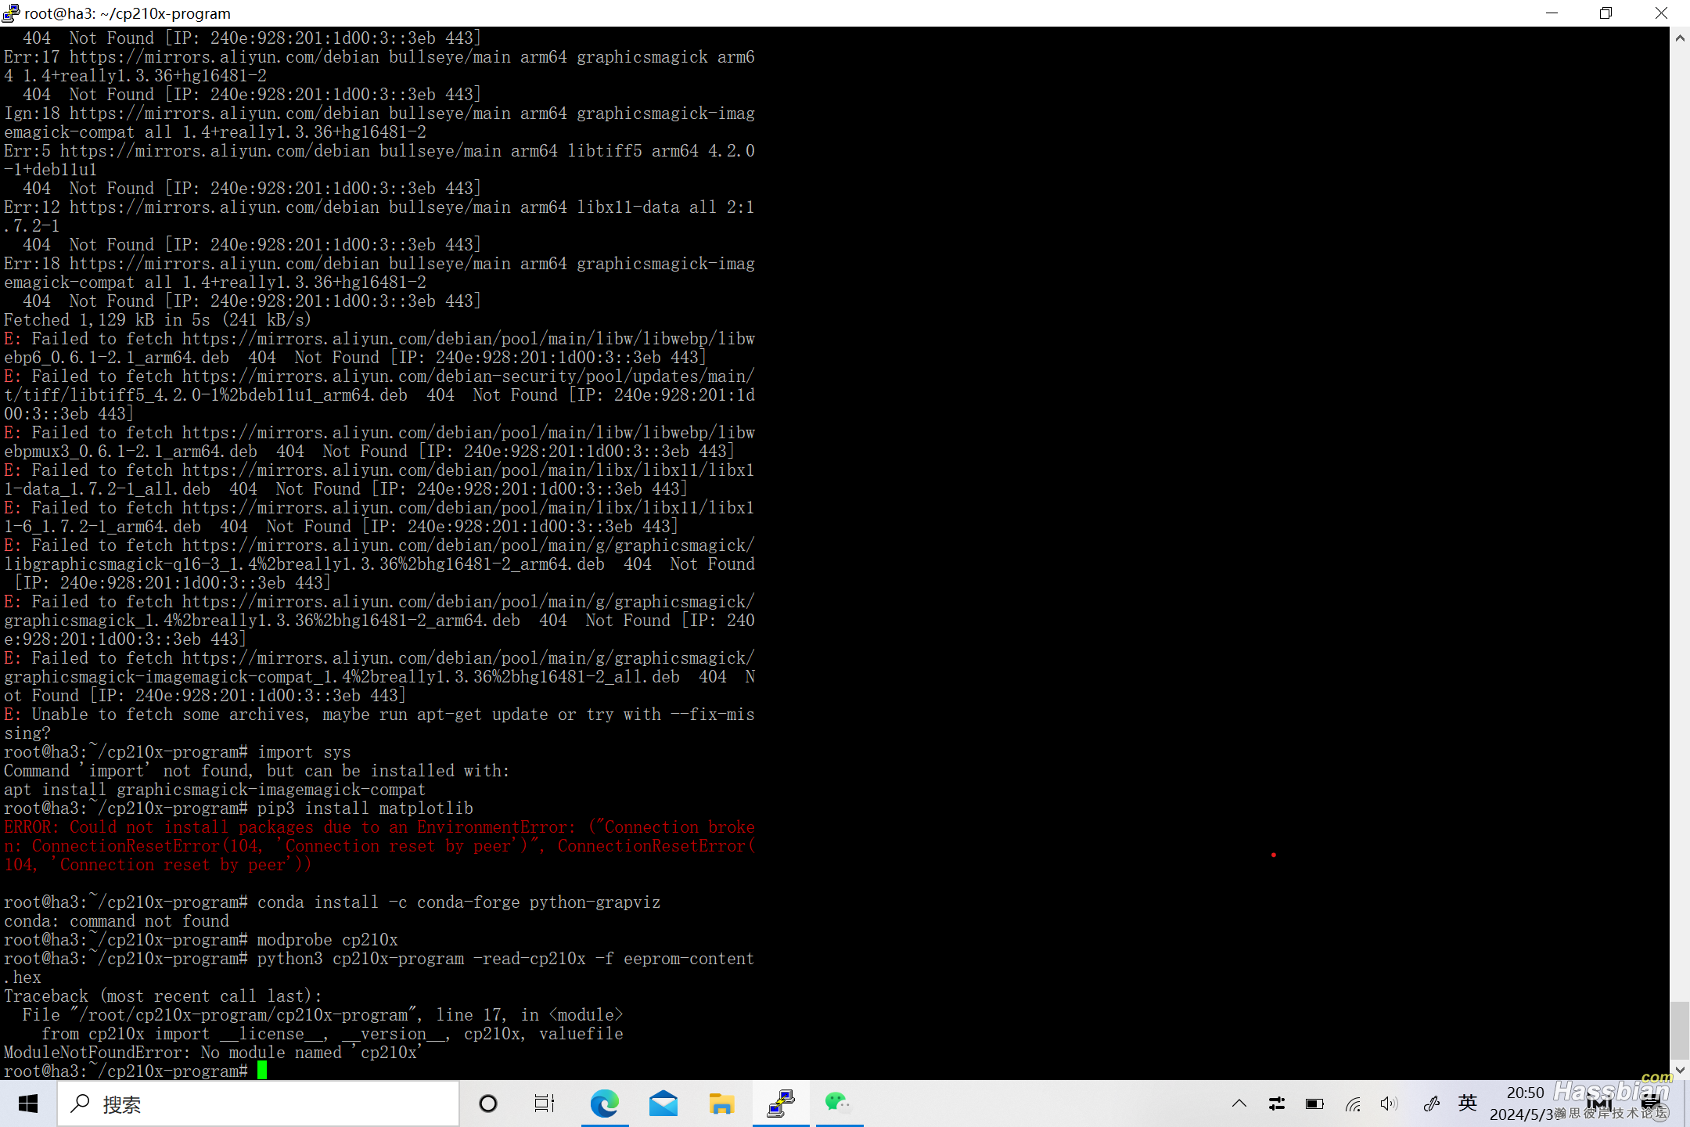The height and width of the screenshot is (1127, 1690).
Task: Launch Microsoft Edge from the taskbar
Action: tap(604, 1104)
